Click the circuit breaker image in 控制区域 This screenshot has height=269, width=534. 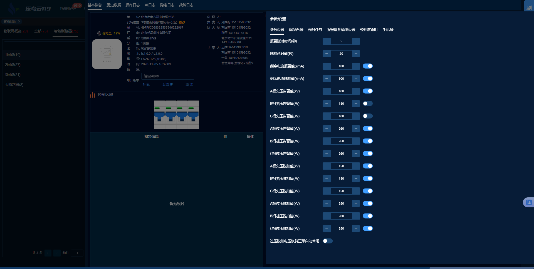tap(176, 115)
